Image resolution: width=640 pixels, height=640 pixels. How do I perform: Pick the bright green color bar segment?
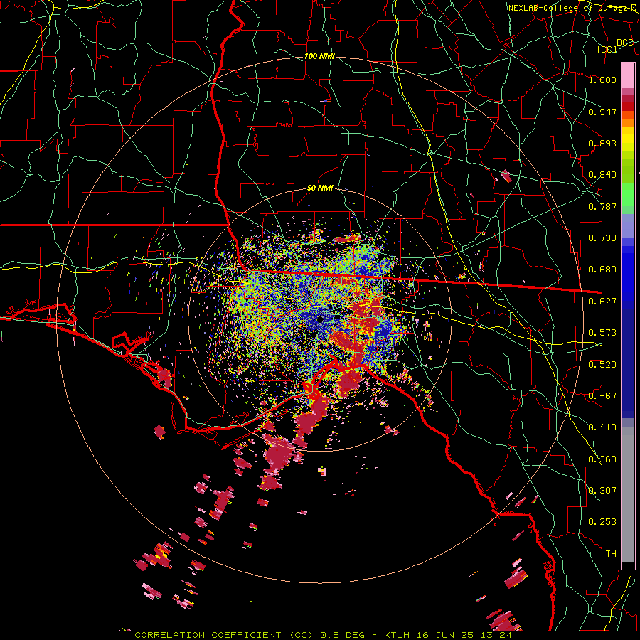628,194
